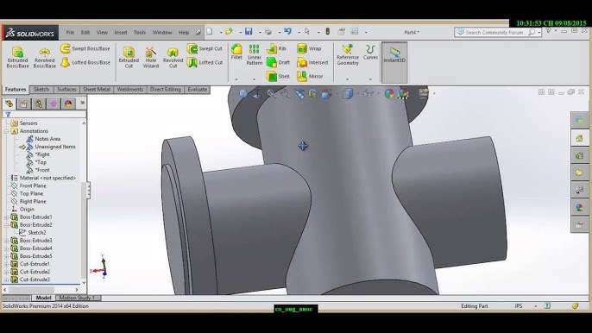The image size is (592, 333).
Task: Click the Print icon
Action: pos(268,32)
